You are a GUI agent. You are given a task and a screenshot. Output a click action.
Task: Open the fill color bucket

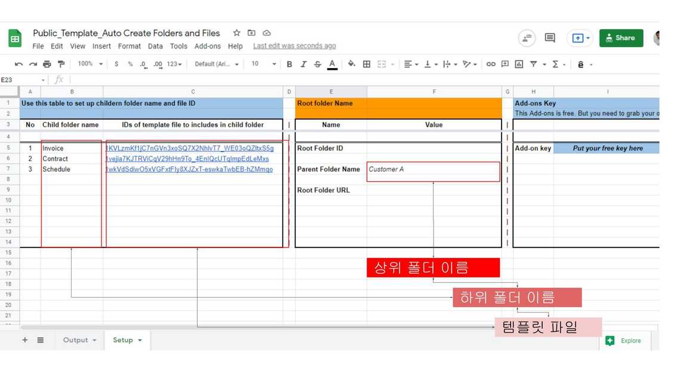(x=351, y=64)
